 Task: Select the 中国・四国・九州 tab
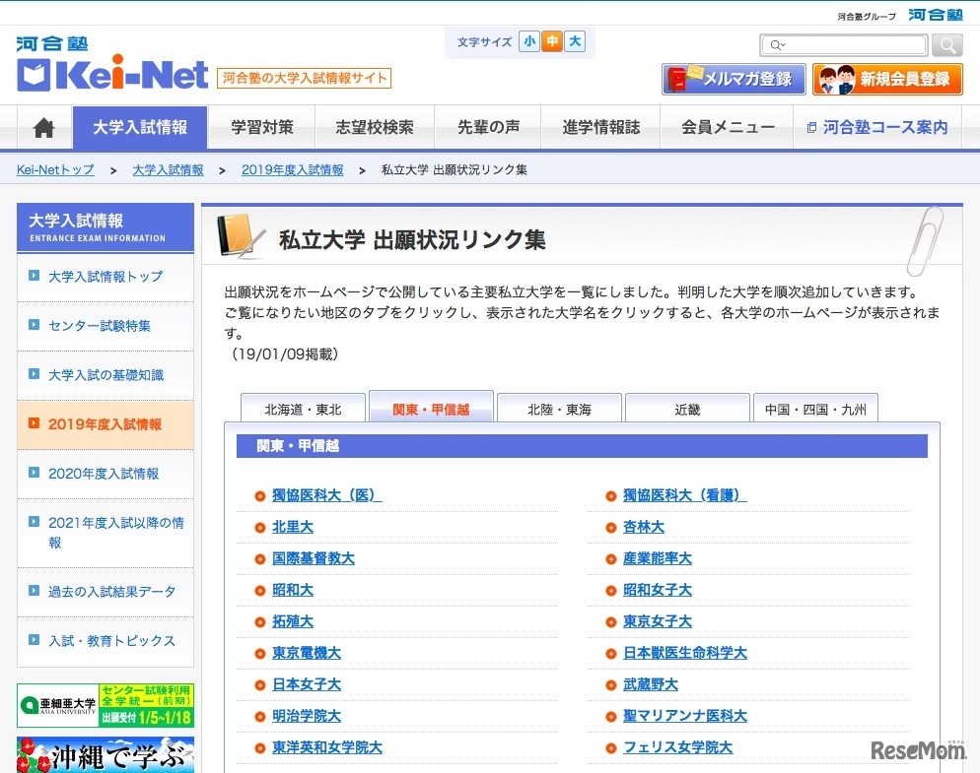click(x=814, y=407)
